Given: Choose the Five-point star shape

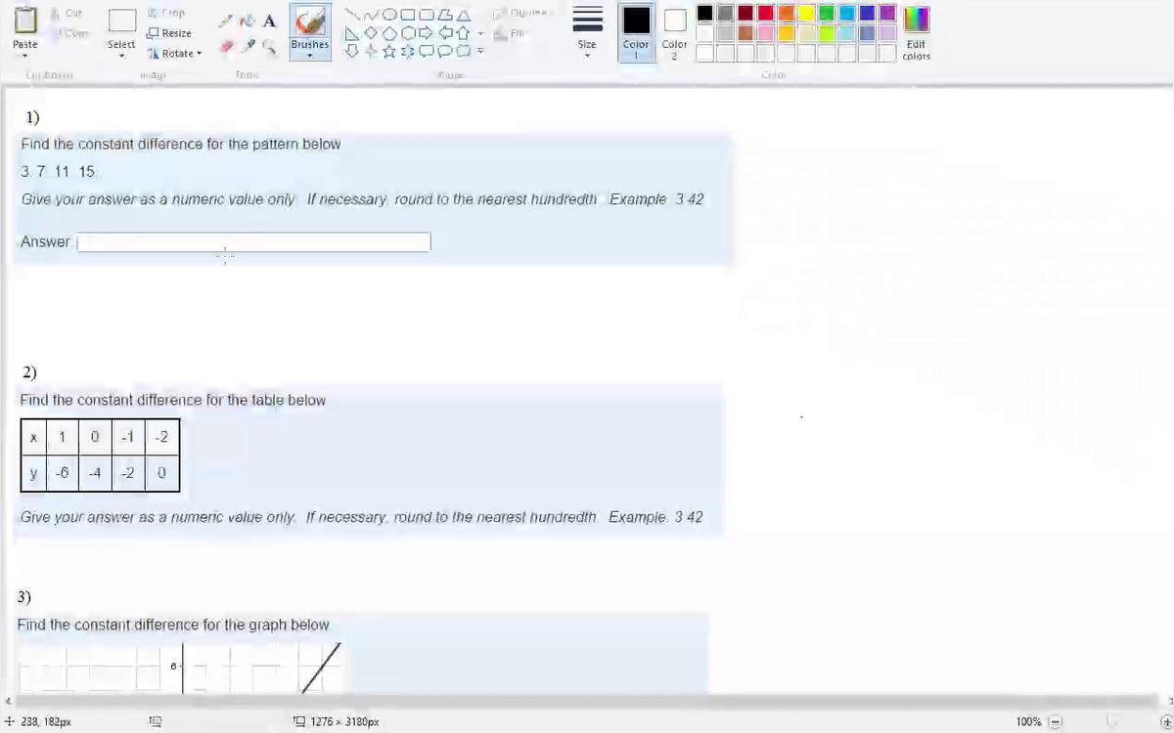Looking at the screenshot, I should tap(389, 51).
